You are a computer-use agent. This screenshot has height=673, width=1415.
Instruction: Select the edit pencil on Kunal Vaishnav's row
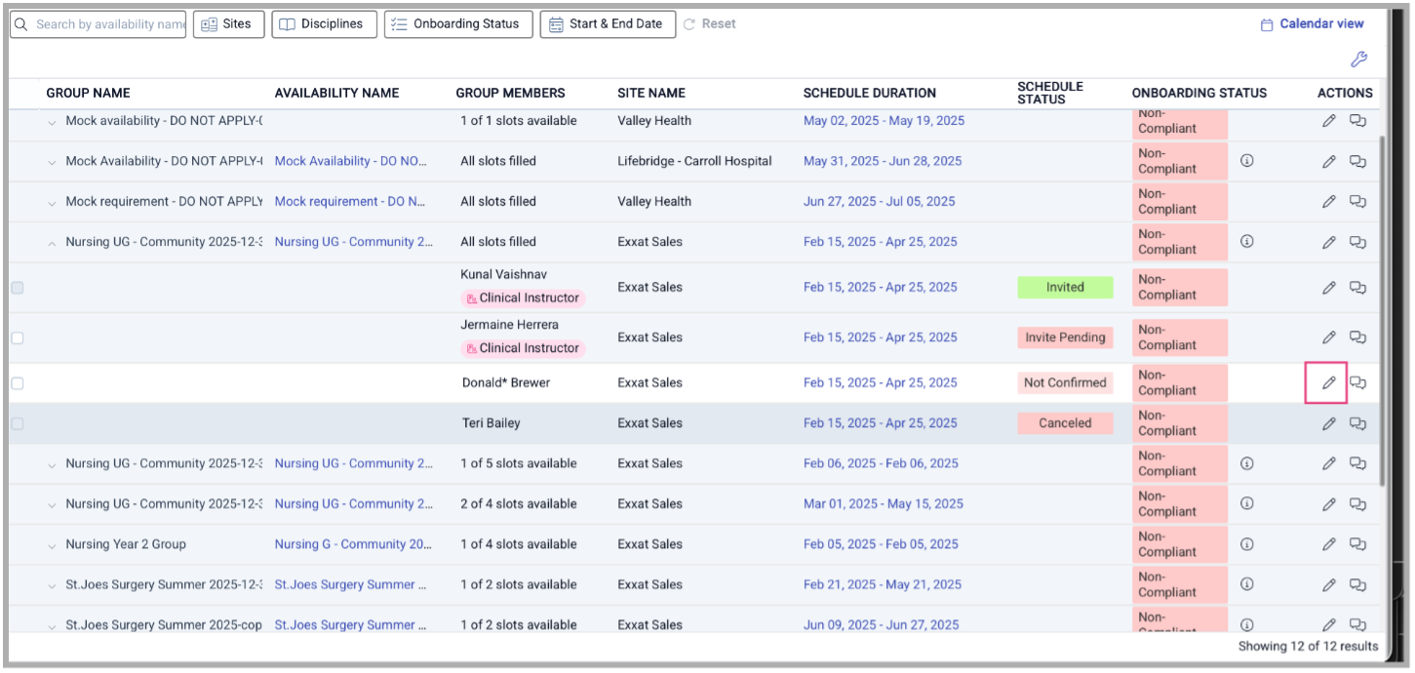(1328, 287)
